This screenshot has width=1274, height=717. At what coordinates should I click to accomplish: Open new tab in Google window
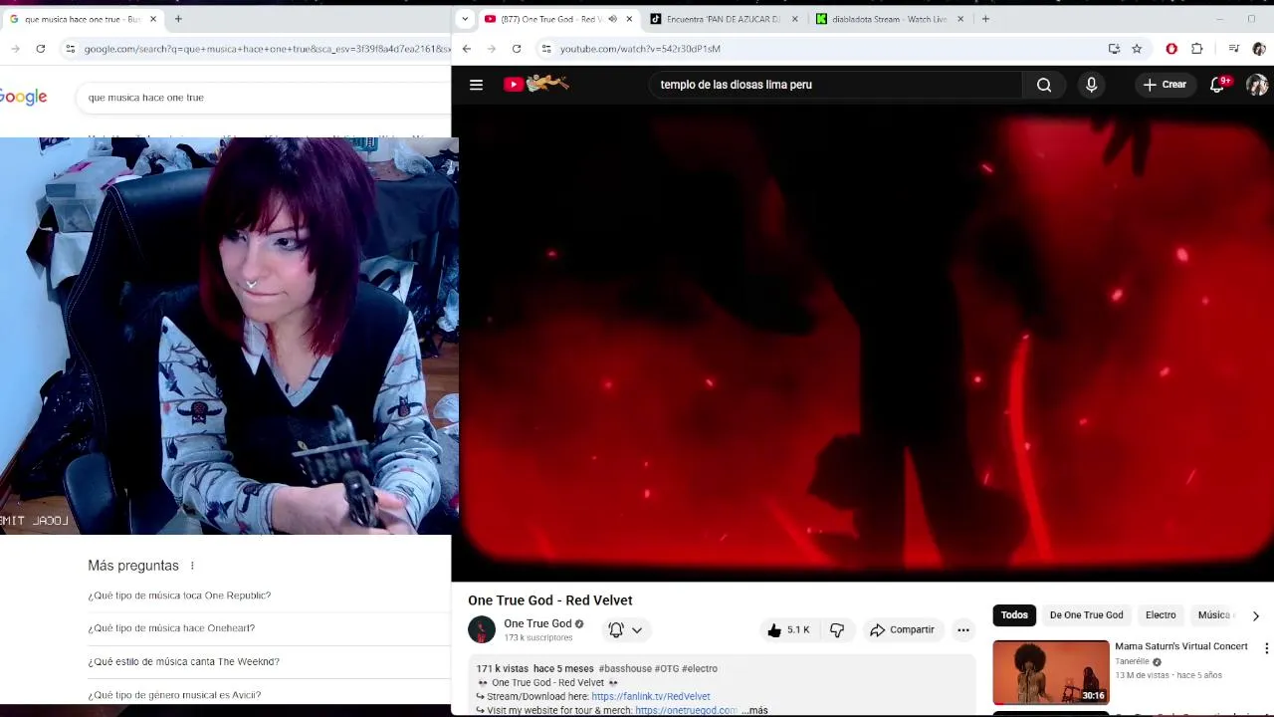178,19
